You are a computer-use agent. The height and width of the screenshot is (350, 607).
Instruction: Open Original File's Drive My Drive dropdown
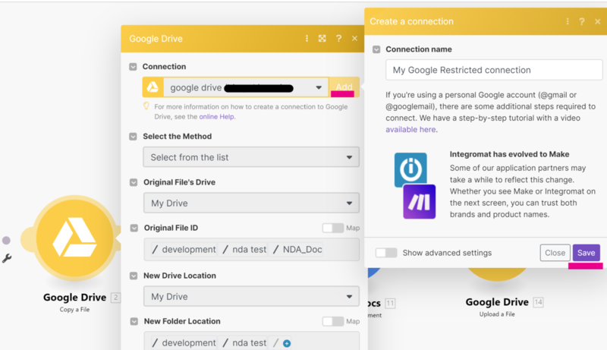[251, 203]
